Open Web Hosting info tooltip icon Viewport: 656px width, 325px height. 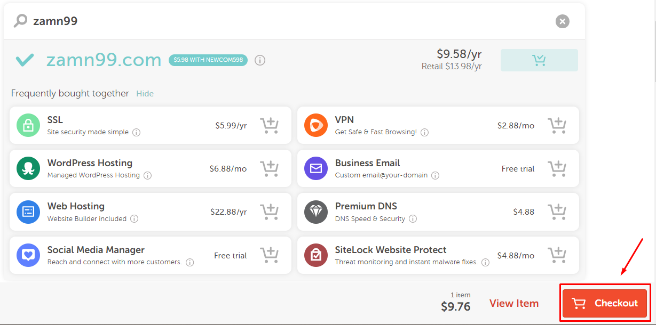[134, 219]
